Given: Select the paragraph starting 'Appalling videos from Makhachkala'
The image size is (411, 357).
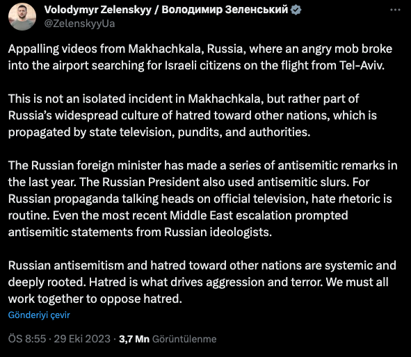Looking at the screenshot, I should pyautogui.click(x=200, y=57).
